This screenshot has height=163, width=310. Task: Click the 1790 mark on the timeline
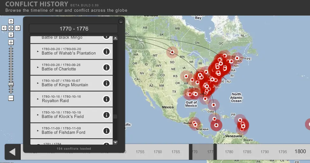(265, 152)
